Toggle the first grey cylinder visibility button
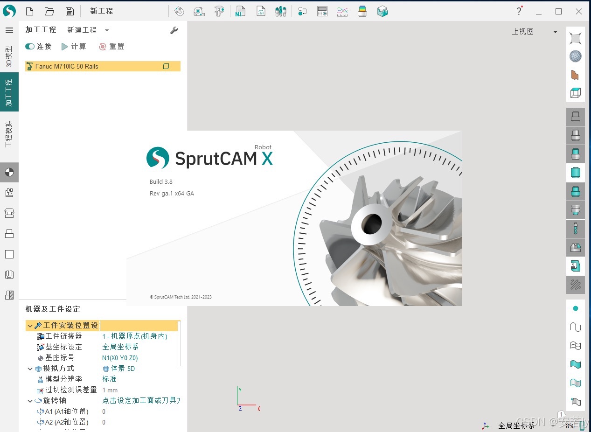Viewport: 591px width, 432px height. [x=576, y=117]
